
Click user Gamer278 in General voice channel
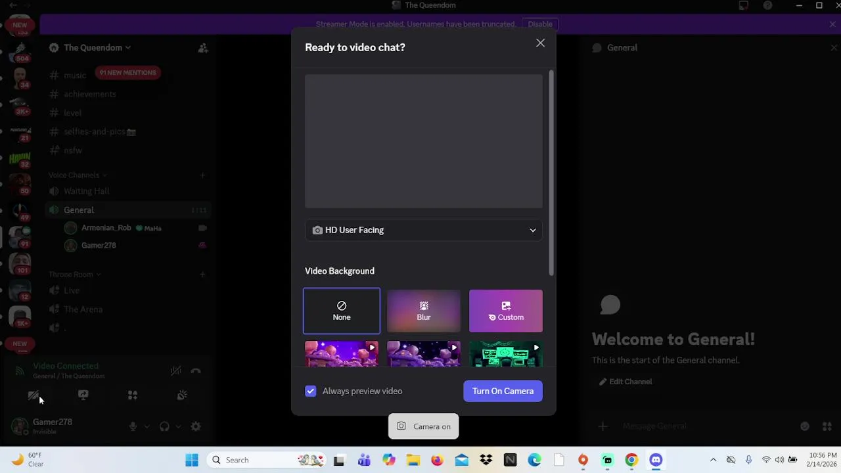click(x=99, y=246)
